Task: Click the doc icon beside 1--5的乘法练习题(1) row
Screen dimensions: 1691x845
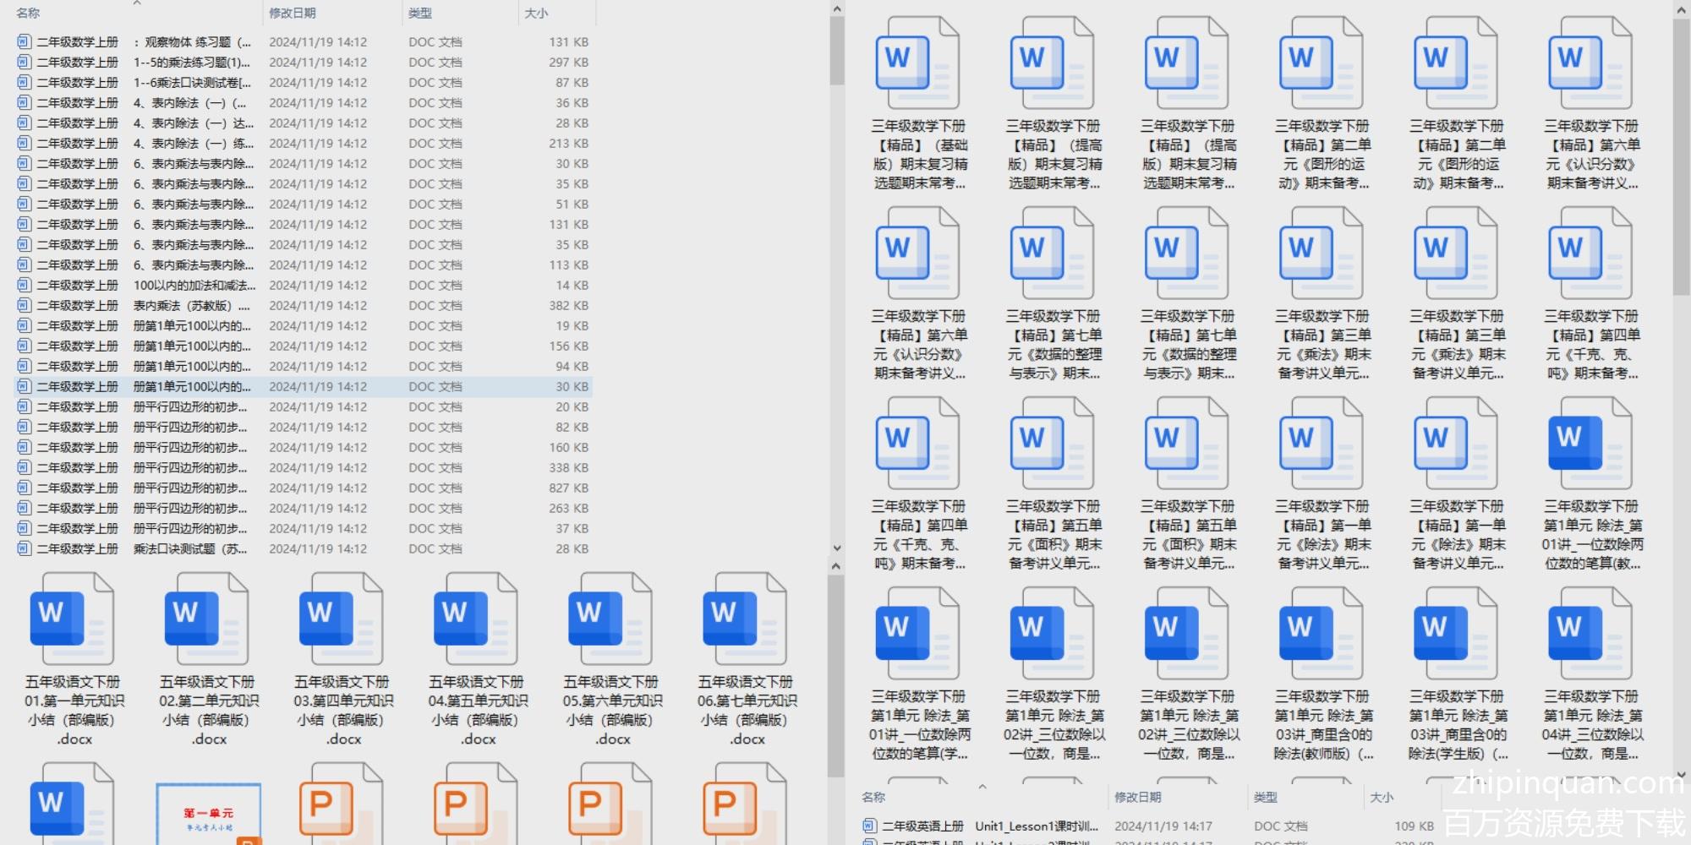Action: pos(24,62)
